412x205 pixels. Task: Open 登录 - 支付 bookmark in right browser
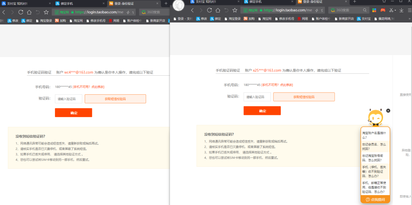click(183, 19)
